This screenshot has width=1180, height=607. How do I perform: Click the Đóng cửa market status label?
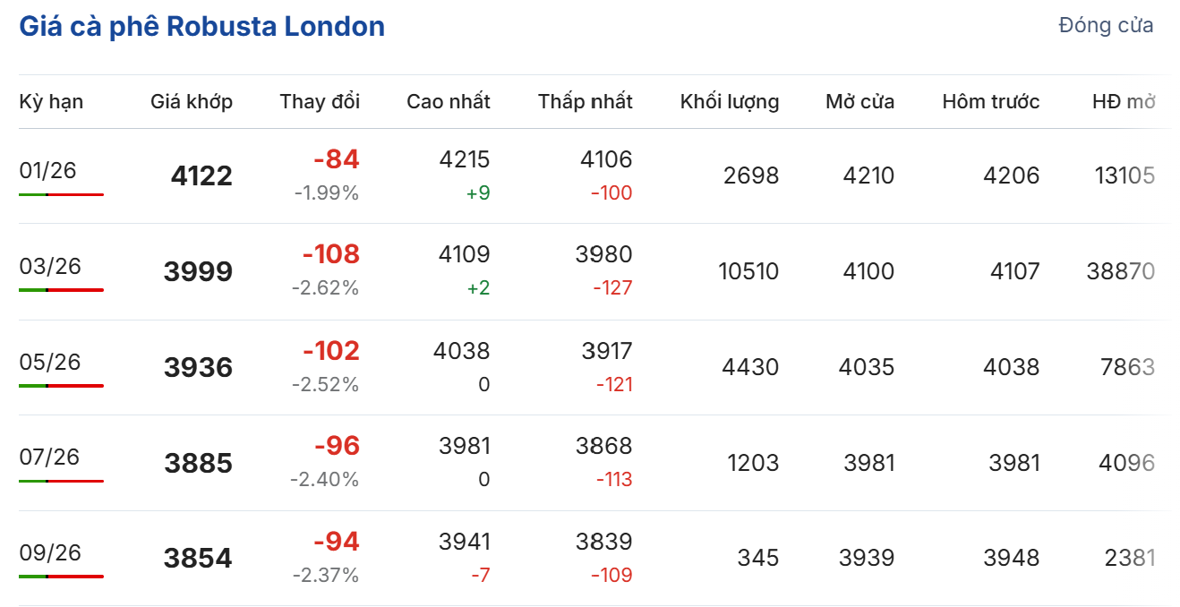(1105, 25)
